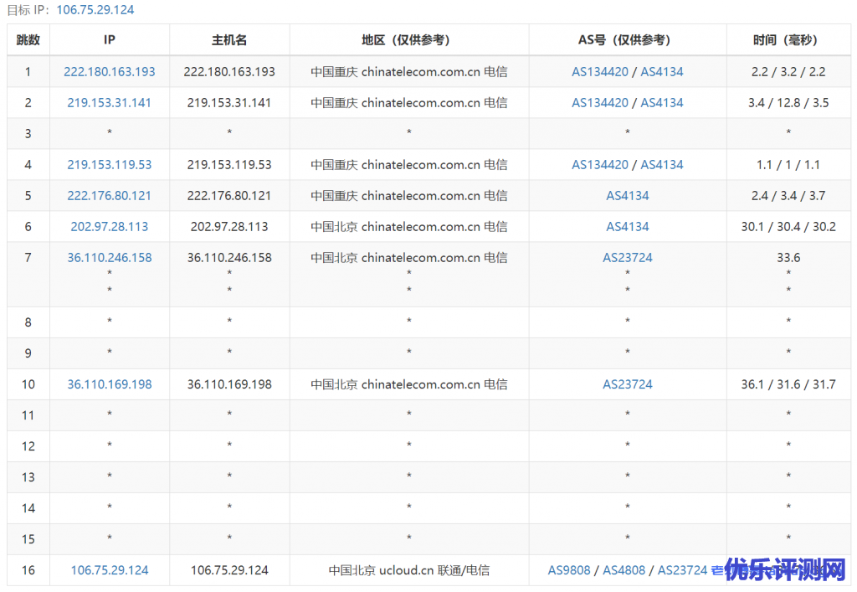Click the AS9808 link
This screenshot has width=857, height=592.
point(569,570)
